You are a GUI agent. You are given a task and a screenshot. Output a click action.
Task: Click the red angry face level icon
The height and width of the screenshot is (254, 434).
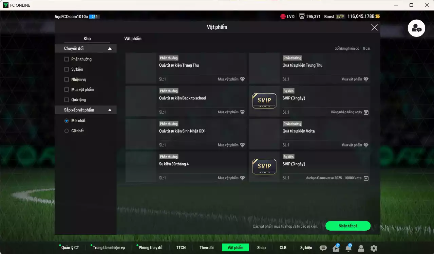point(283,16)
